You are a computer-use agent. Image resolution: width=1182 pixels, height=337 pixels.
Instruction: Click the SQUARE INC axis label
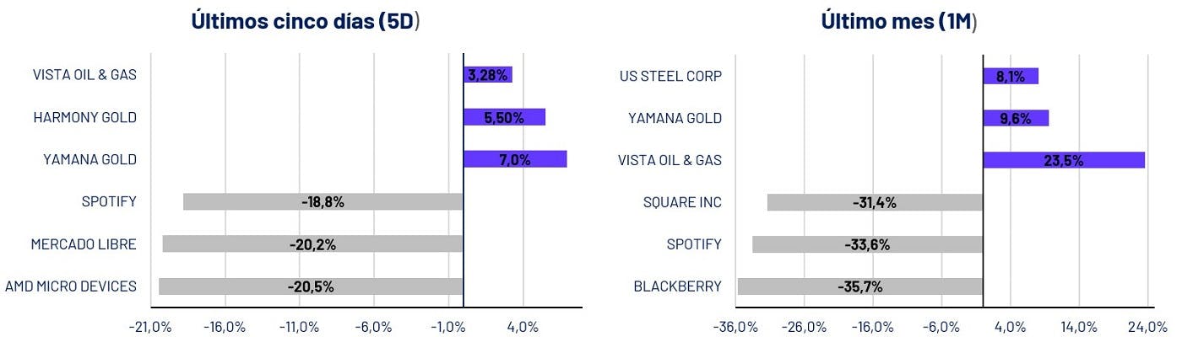pos(683,202)
